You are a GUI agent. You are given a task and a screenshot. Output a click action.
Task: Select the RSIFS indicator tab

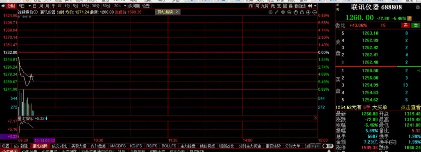152,146
